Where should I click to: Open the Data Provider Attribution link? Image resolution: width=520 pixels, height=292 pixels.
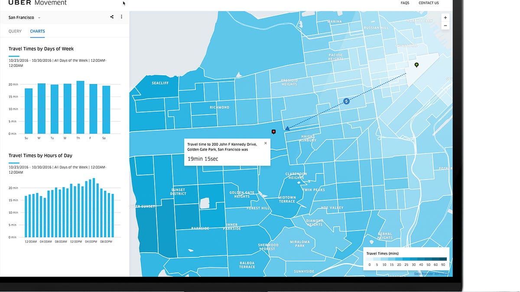click(x=431, y=273)
